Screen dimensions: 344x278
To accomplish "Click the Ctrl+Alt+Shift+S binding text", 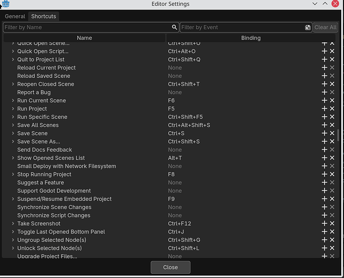I will coord(189,125).
